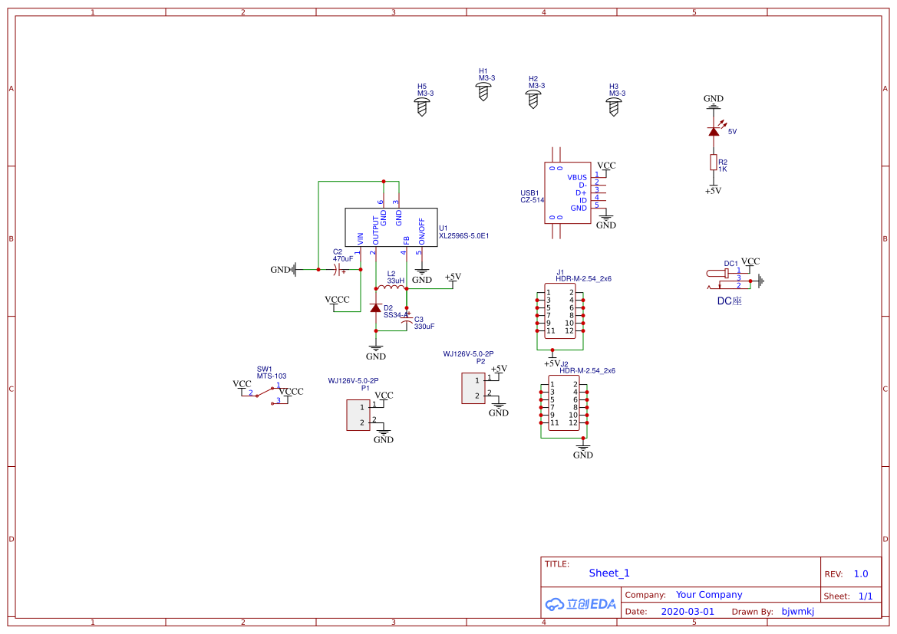Click the WJ126V-5.0-2P label above P1
Image resolution: width=897 pixels, height=634 pixels.
353,381
